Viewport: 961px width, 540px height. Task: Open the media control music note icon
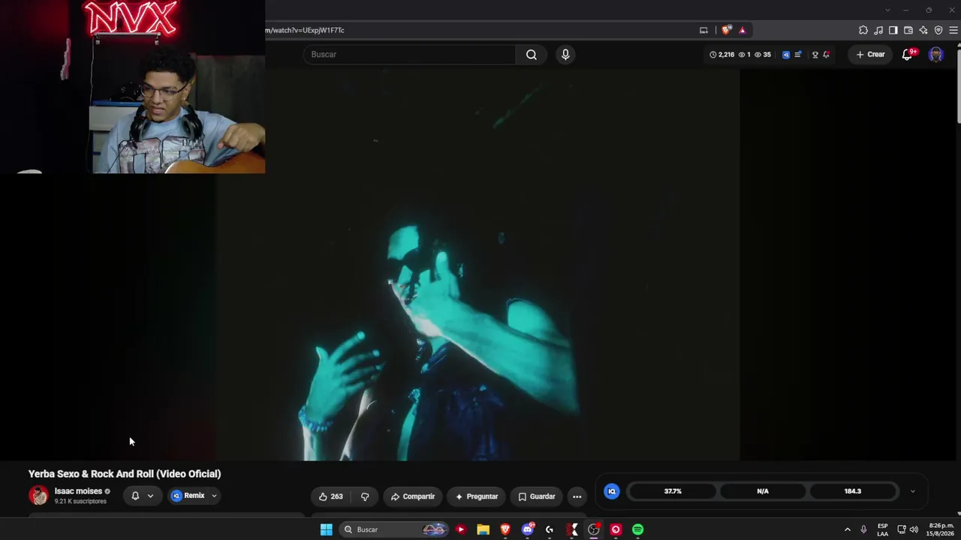(x=878, y=30)
